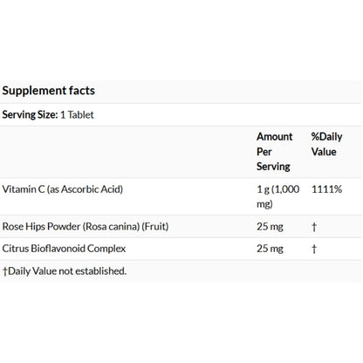Select Rose Hips Powder (Rosa canina) row
The image size is (363, 363).
(x=181, y=227)
